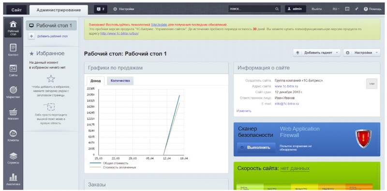Open the SiteUpdate link

click(x=159, y=25)
